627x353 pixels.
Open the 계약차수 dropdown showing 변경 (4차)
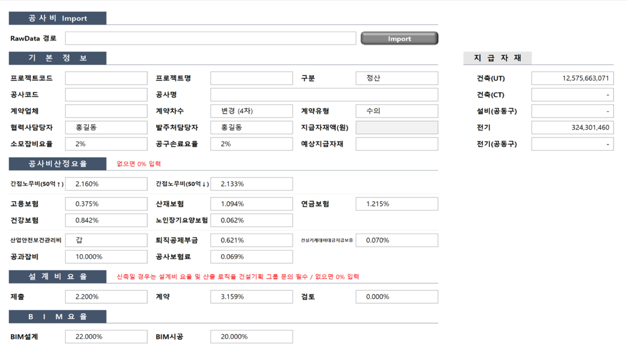tap(251, 111)
